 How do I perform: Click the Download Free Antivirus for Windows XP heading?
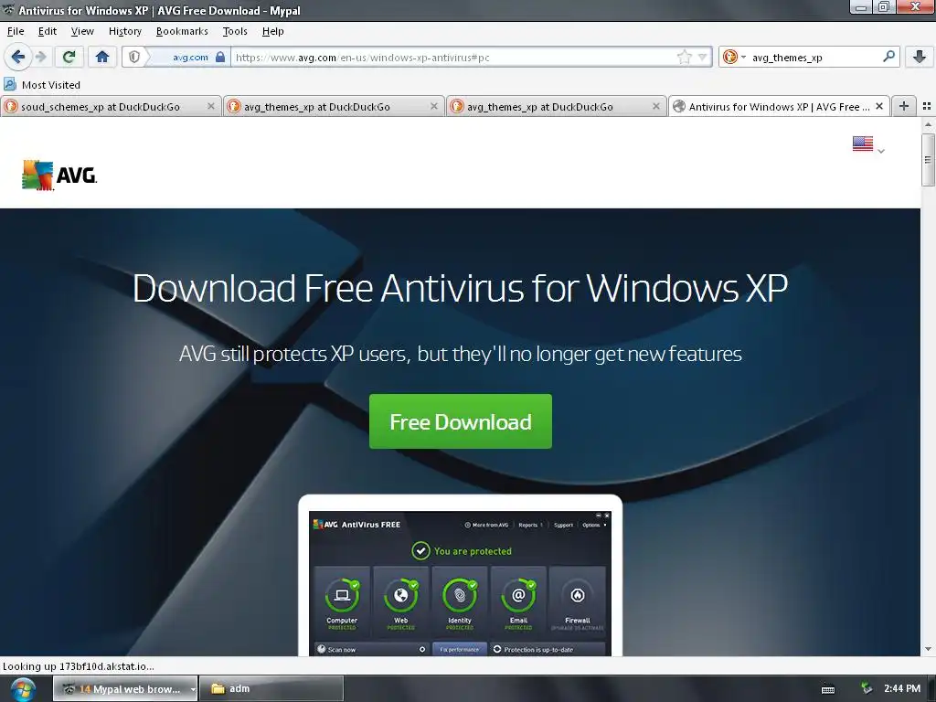[461, 288]
